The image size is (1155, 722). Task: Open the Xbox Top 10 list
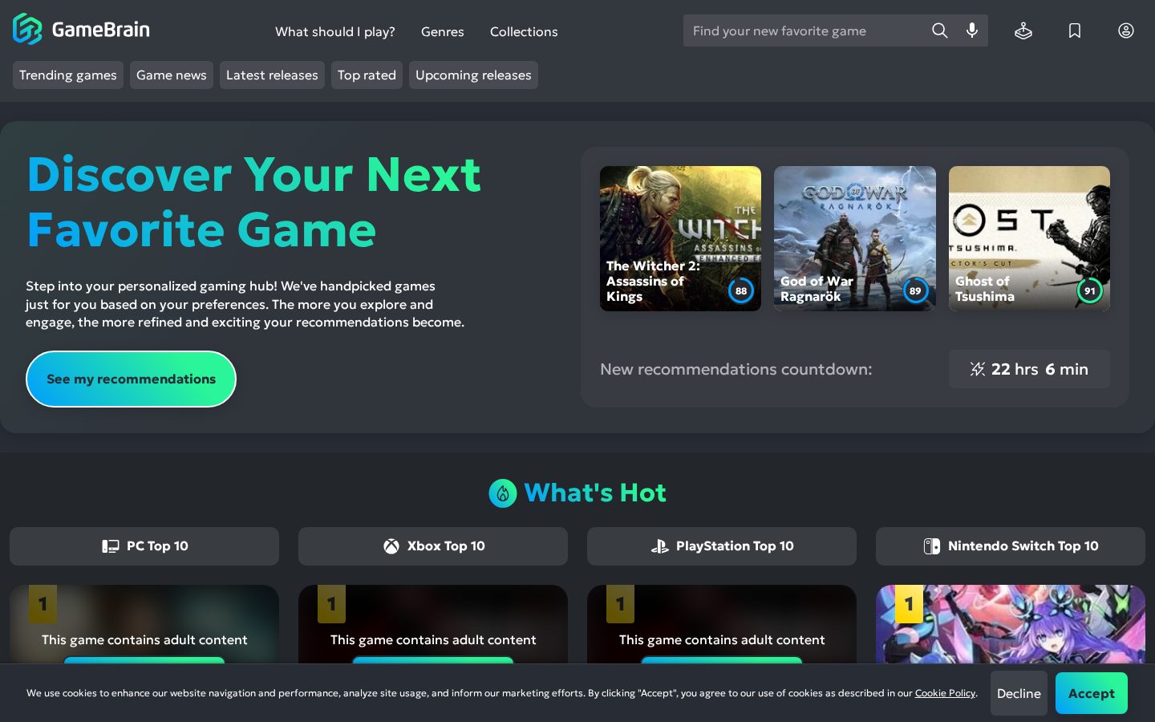pyautogui.click(x=433, y=546)
